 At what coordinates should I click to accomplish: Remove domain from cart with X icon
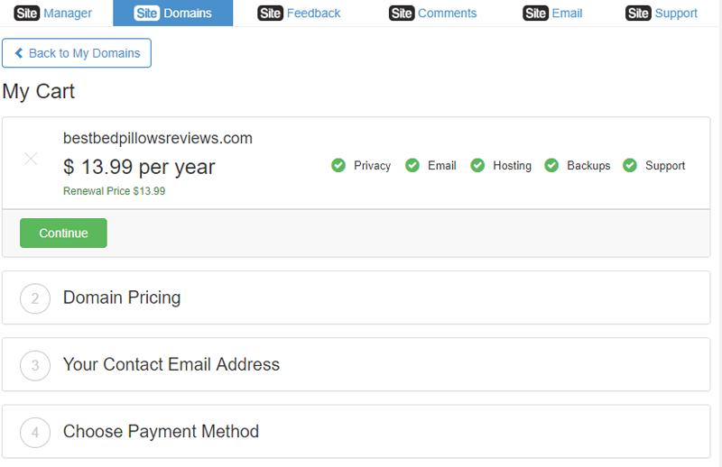click(31, 159)
